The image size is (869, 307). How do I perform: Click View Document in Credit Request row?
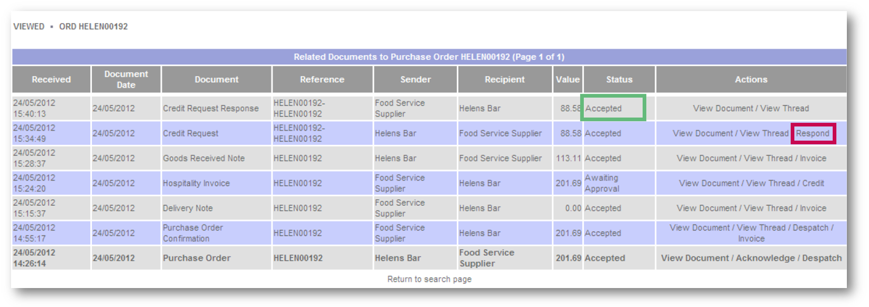pyautogui.click(x=702, y=133)
